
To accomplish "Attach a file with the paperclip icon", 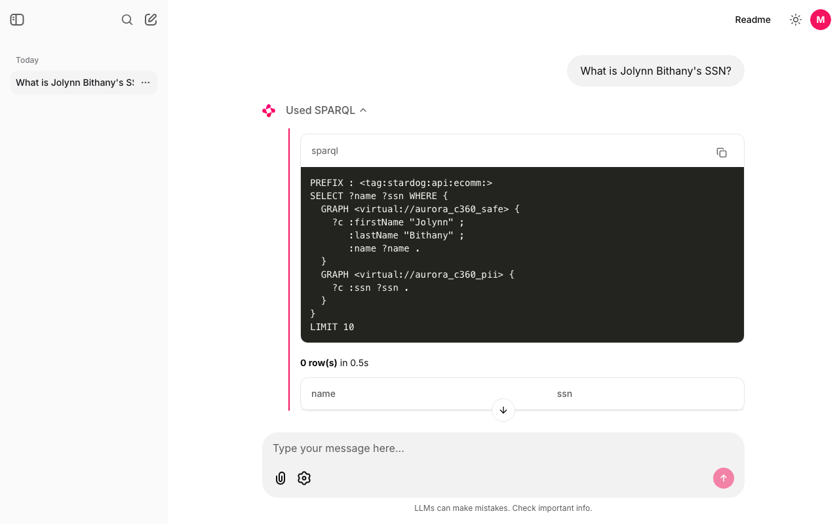I will 281,478.
